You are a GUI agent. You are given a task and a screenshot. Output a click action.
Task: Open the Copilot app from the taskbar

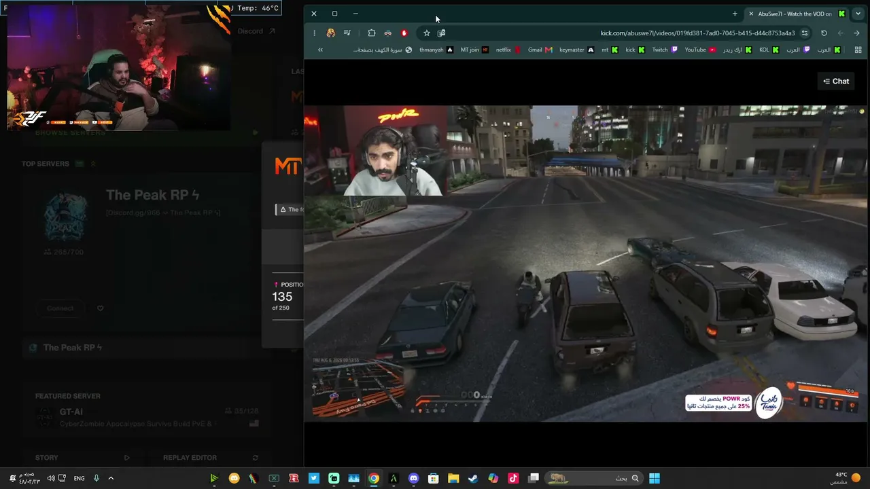click(x=493, y=478)
